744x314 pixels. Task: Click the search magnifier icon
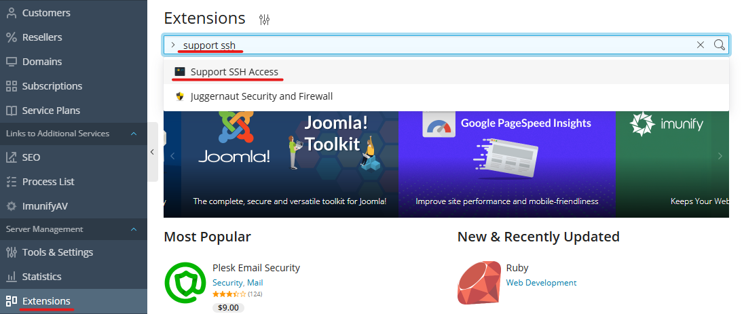click(720, 45)
